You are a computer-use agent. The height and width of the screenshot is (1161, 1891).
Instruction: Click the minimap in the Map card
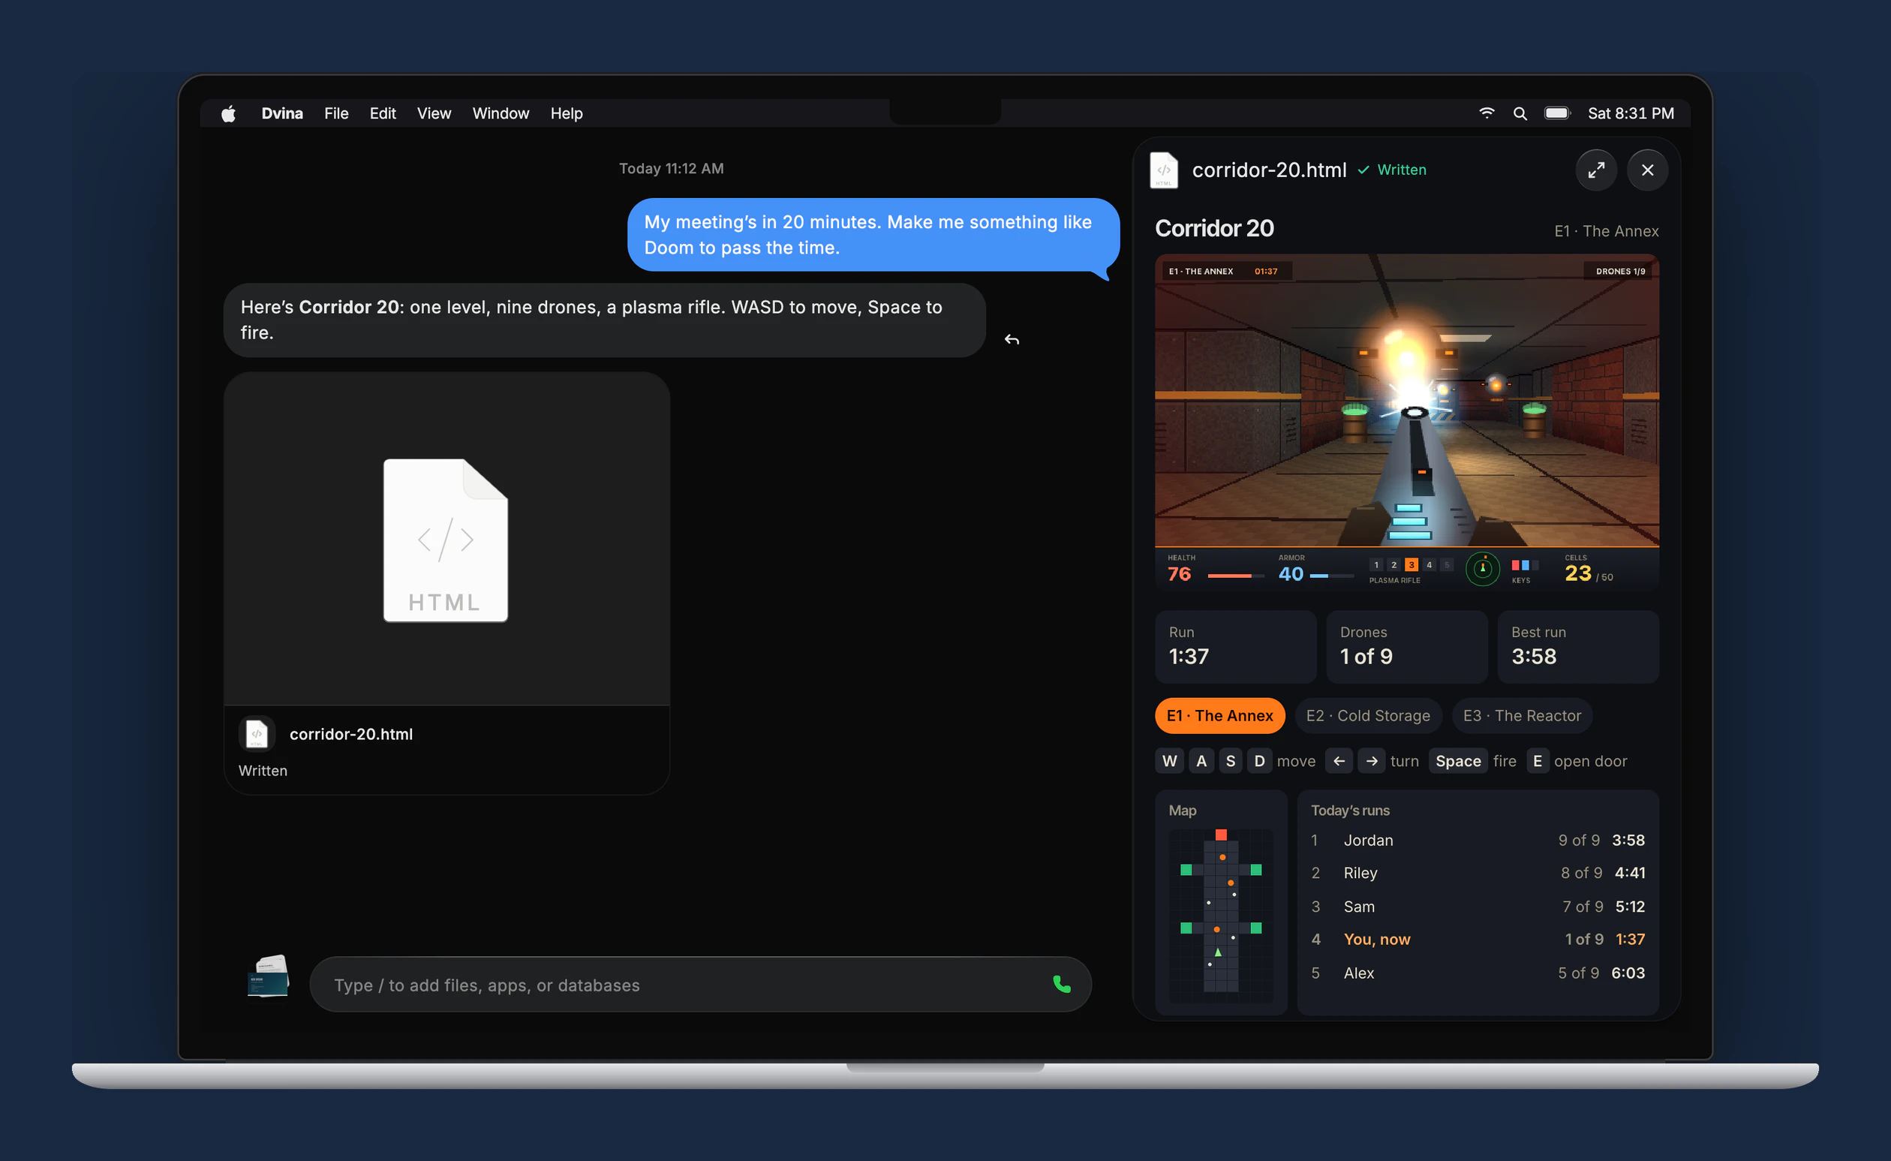1221,915
